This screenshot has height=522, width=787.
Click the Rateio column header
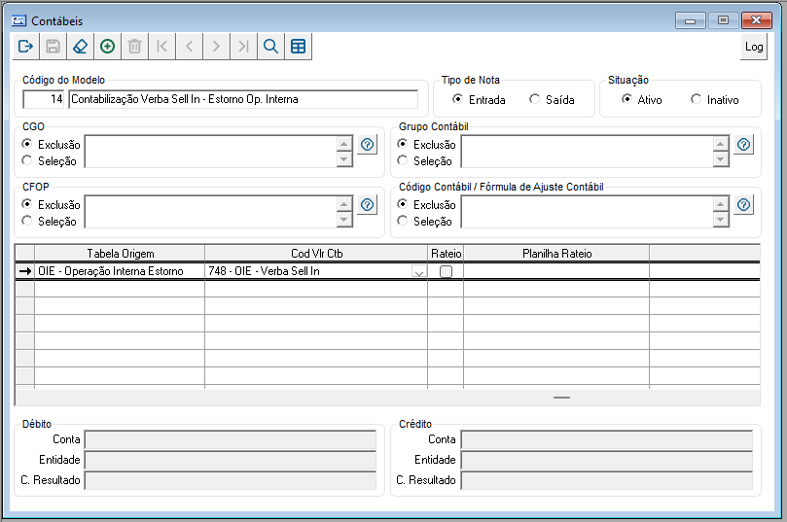(446, 254)
